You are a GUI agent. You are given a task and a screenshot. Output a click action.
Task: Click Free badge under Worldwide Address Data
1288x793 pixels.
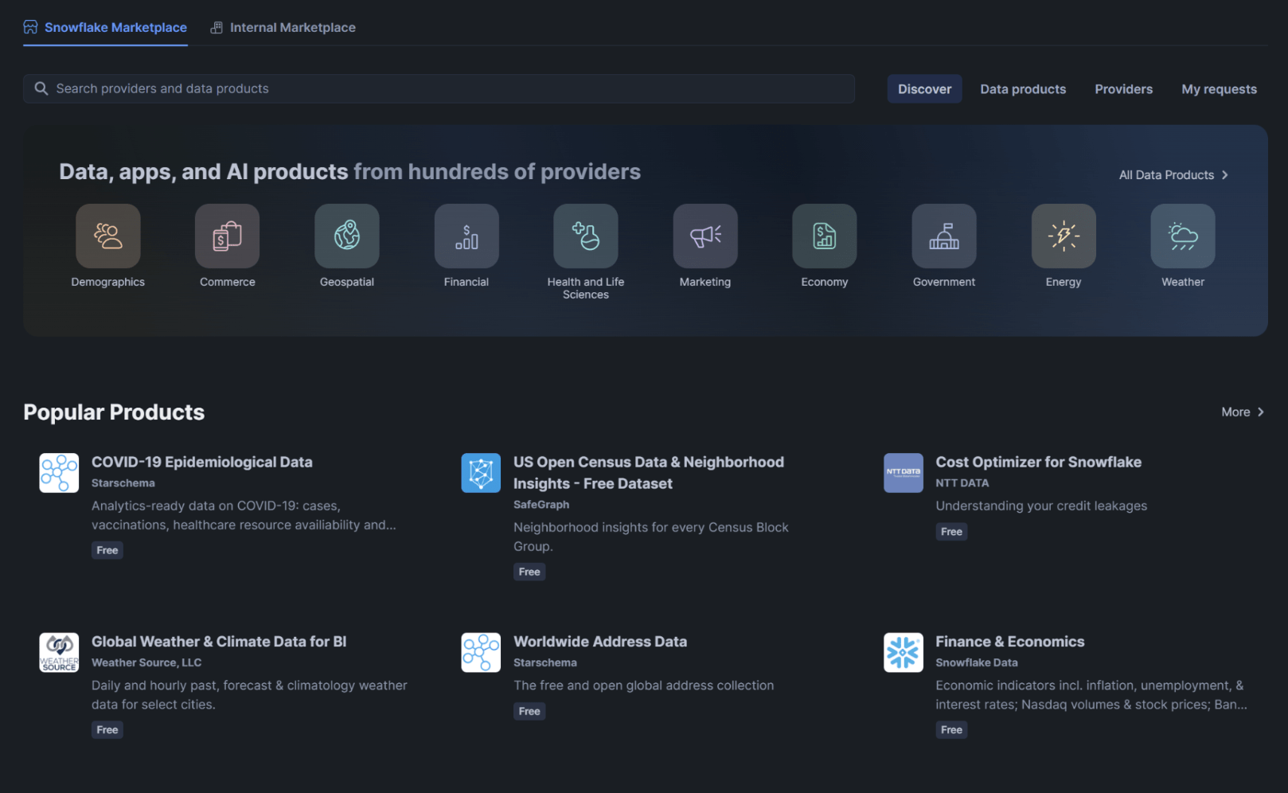pos(529,712)
